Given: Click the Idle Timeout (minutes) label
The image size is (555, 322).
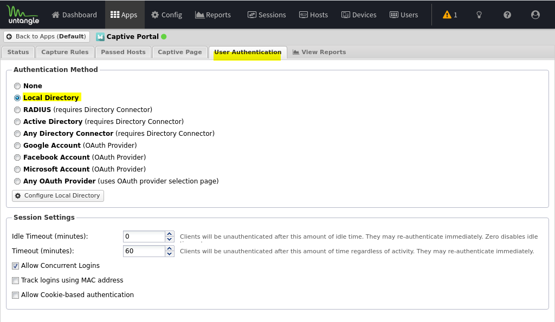Looking at the screenshot, I should [x=50, y=236].
